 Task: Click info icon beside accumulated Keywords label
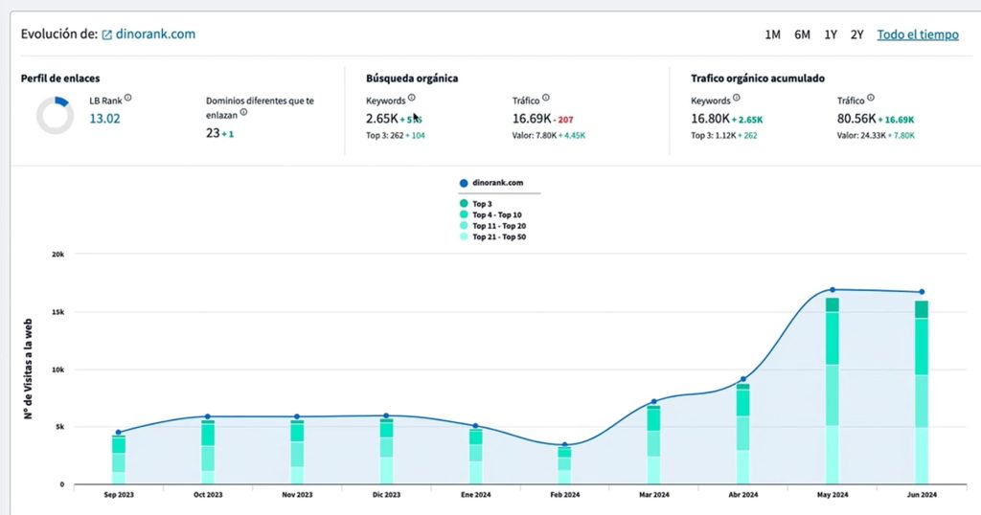point(737,98)
